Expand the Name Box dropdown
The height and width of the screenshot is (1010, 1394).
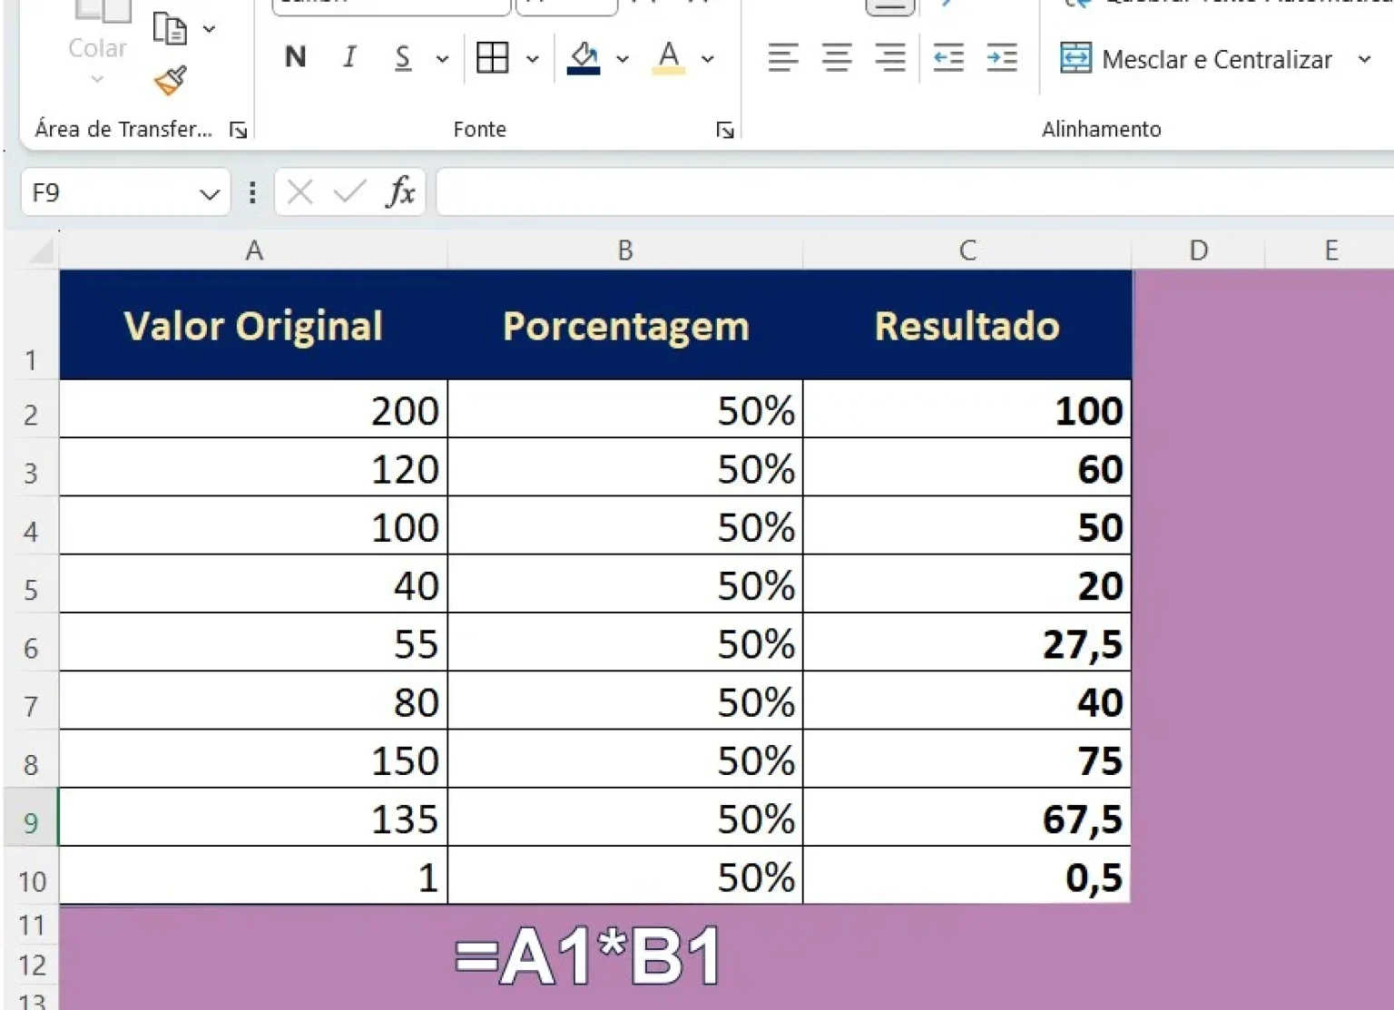pos(210,193)
